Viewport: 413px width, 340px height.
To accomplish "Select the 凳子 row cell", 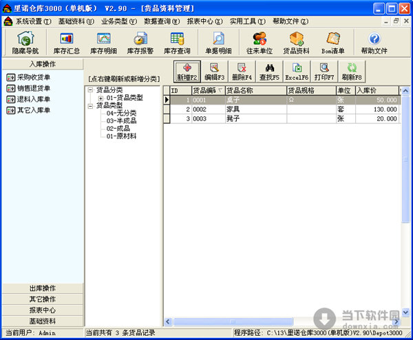I will coord(256,119).
